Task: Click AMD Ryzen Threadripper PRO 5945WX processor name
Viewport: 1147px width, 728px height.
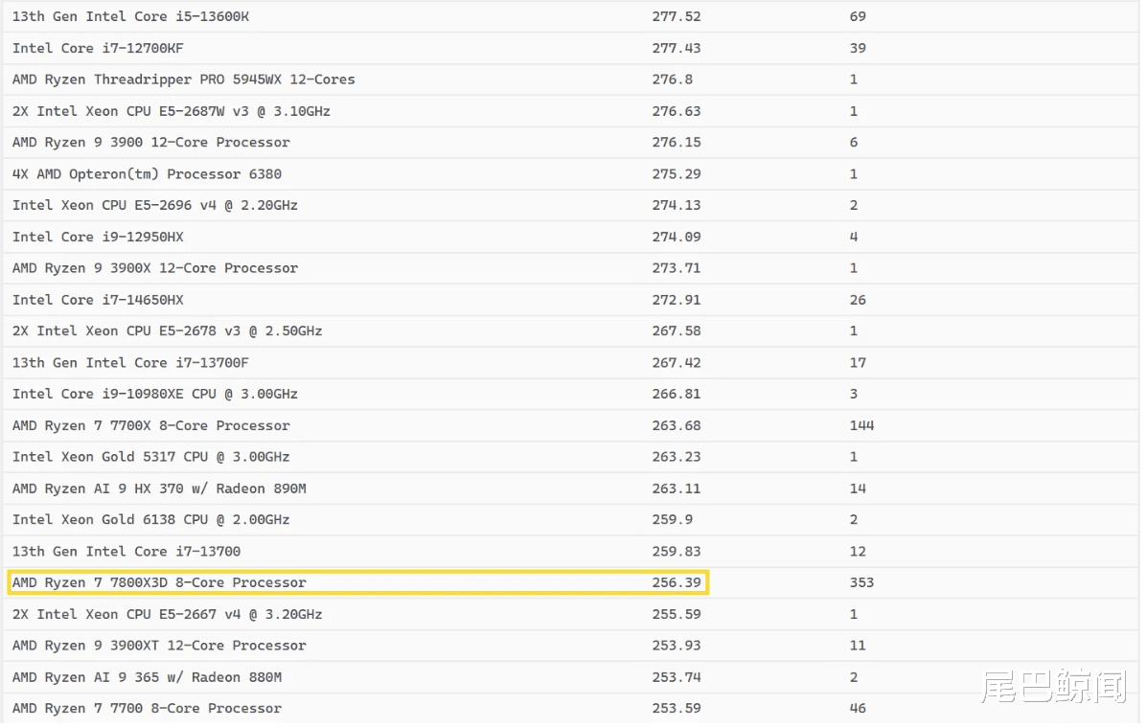Action: tap(183, 80)
